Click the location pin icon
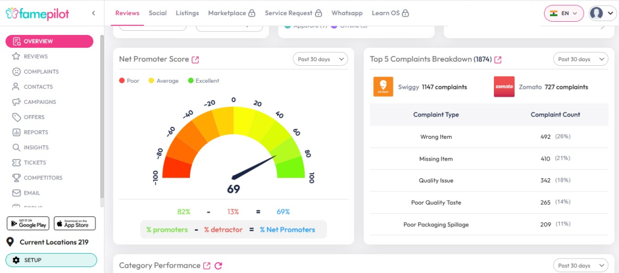619x273 pixels. pos(10,242)
